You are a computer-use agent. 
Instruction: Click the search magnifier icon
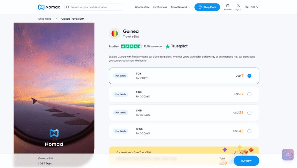tap(68, 7)
